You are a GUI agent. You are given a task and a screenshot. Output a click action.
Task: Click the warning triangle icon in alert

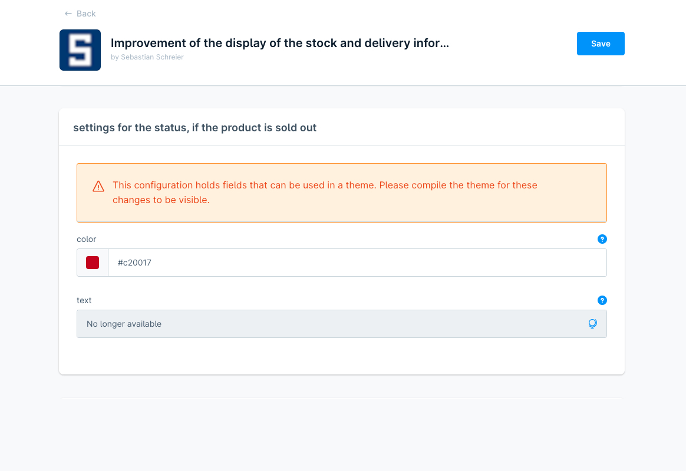[x=98, y=186]
